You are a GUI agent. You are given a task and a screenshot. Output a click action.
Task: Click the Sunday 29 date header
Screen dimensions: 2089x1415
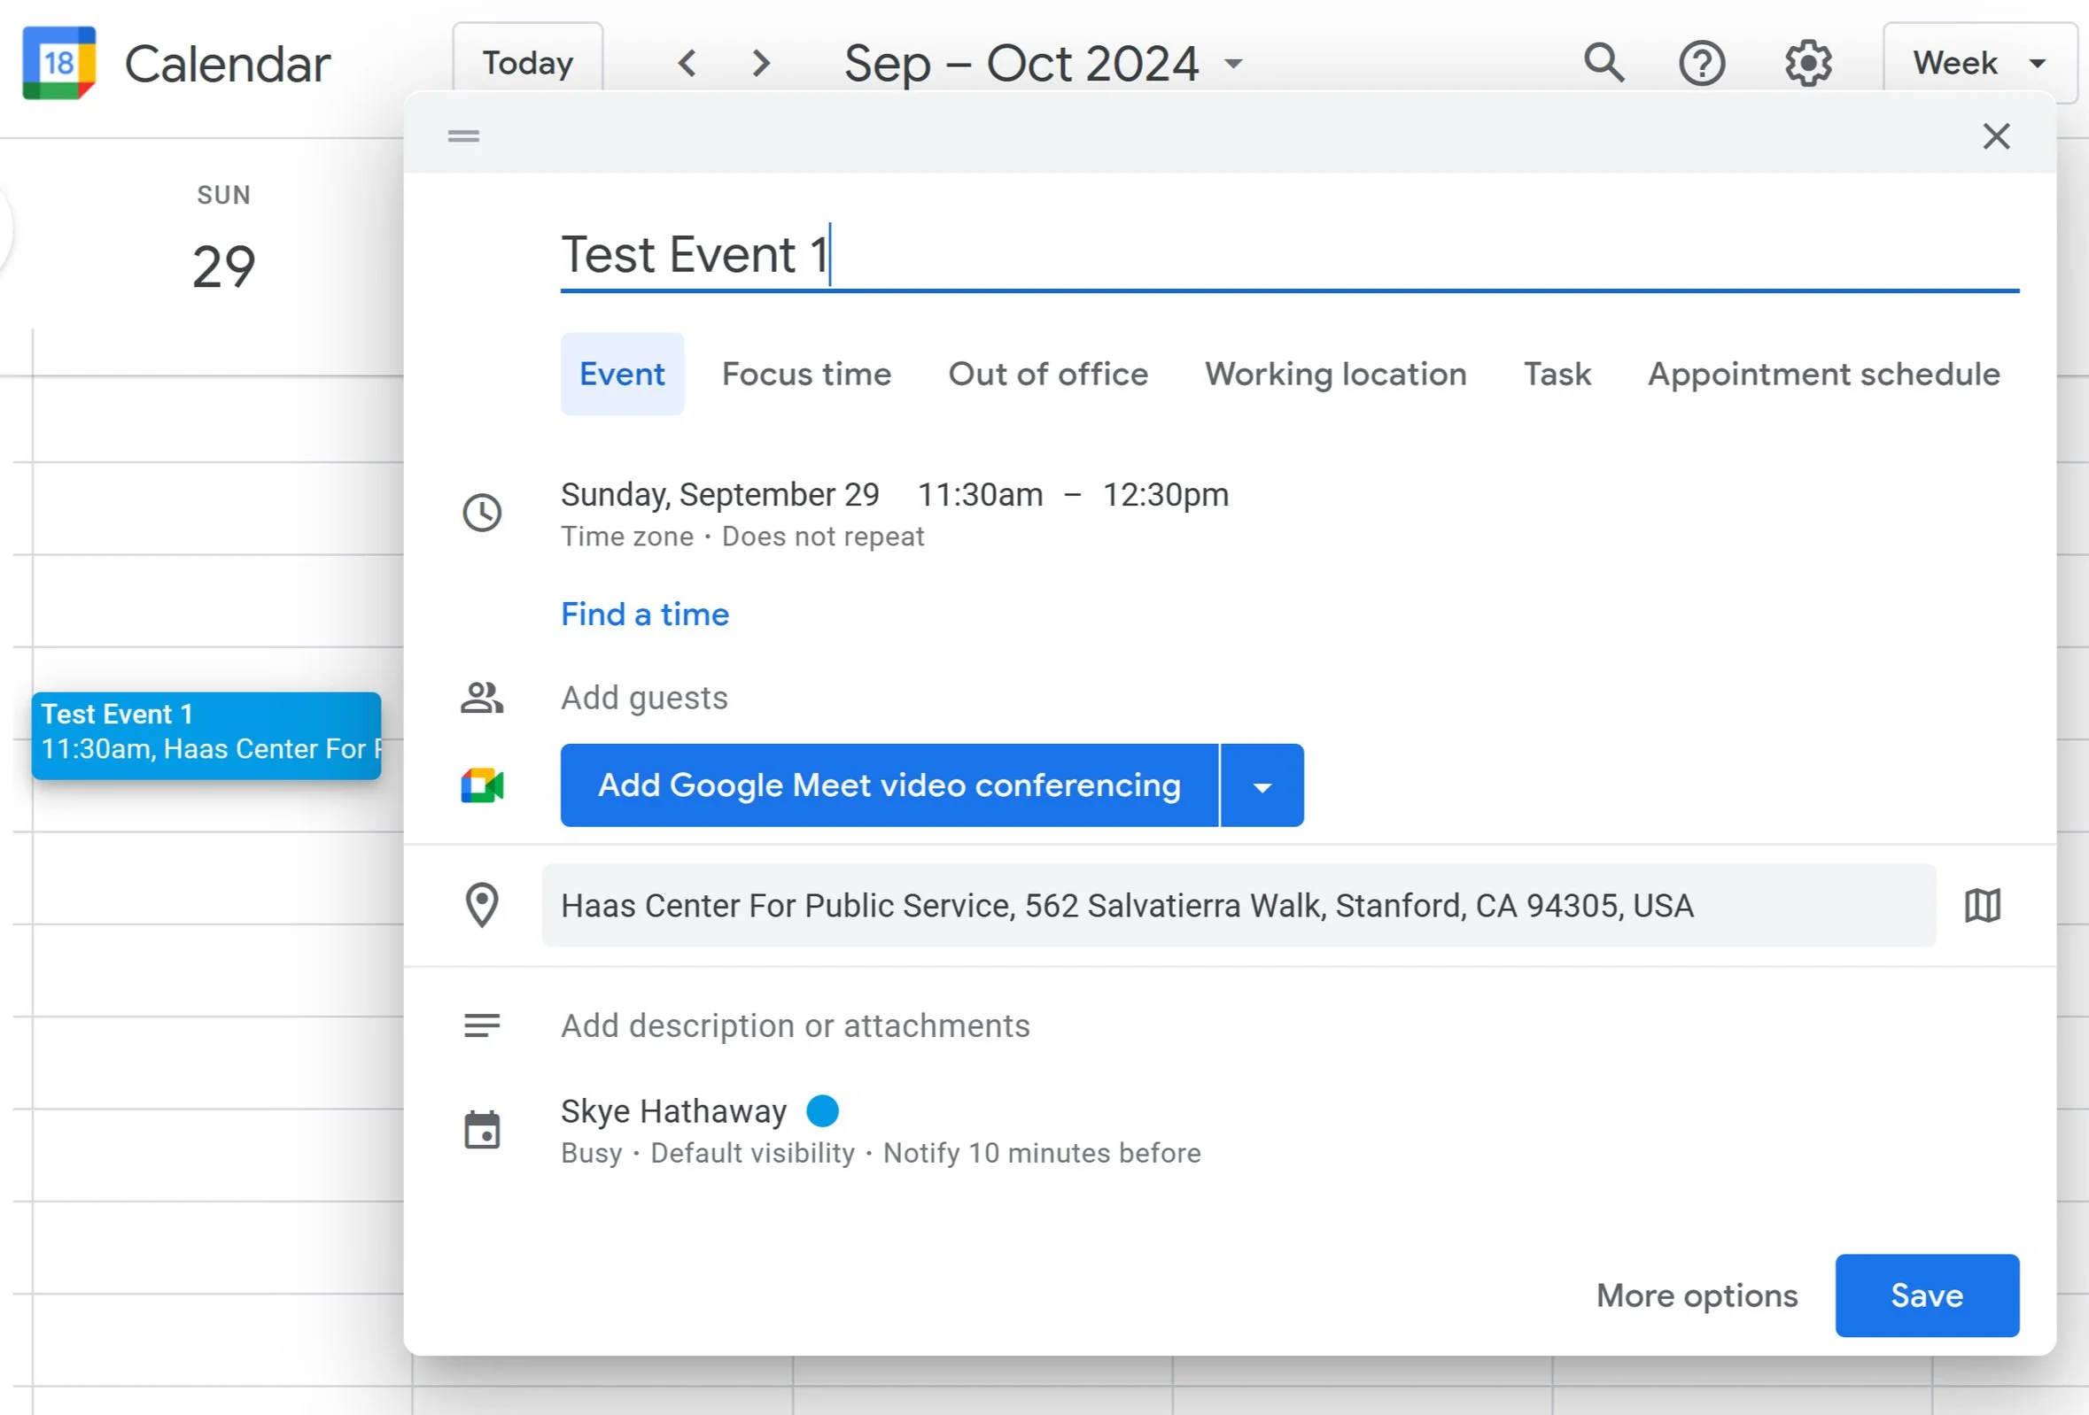pyautogui.click(x=224, y=266)
